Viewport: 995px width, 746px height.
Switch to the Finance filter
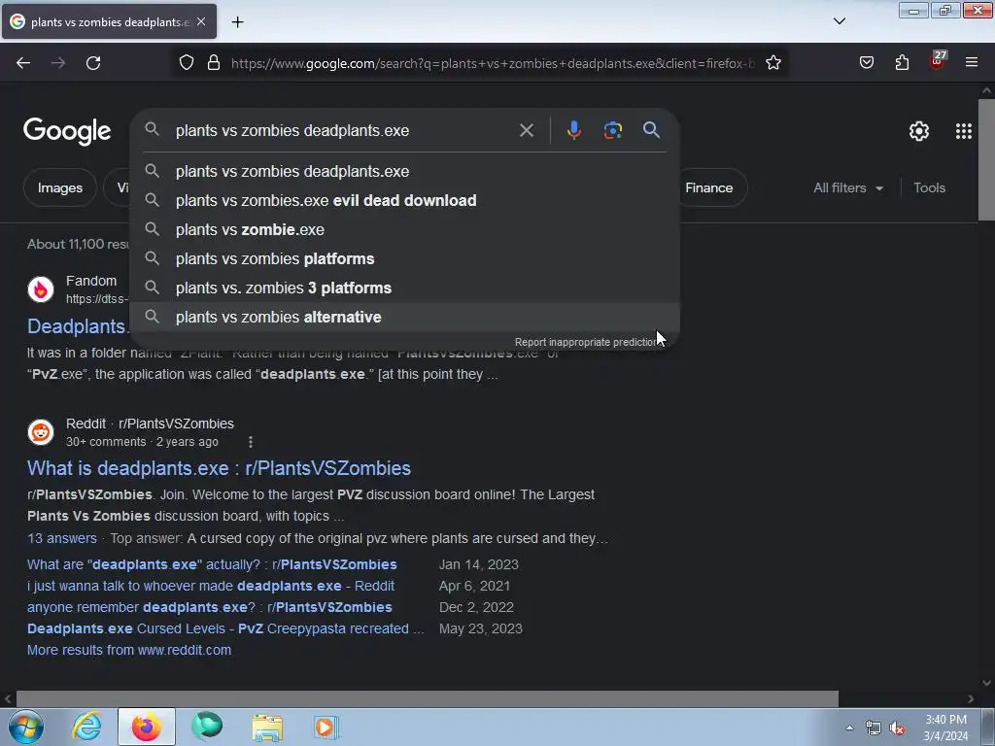[x=708, y=187]
